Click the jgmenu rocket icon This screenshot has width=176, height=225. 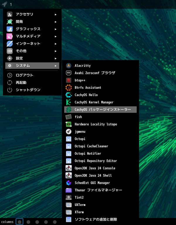tap(69, 132)
